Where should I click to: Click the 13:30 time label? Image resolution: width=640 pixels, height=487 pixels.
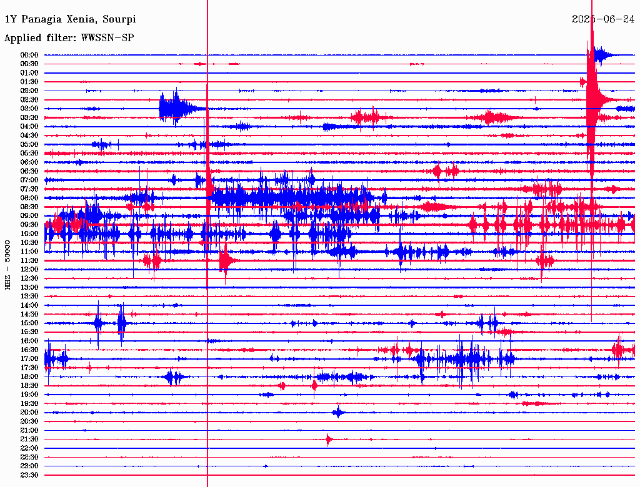[29, 297]
